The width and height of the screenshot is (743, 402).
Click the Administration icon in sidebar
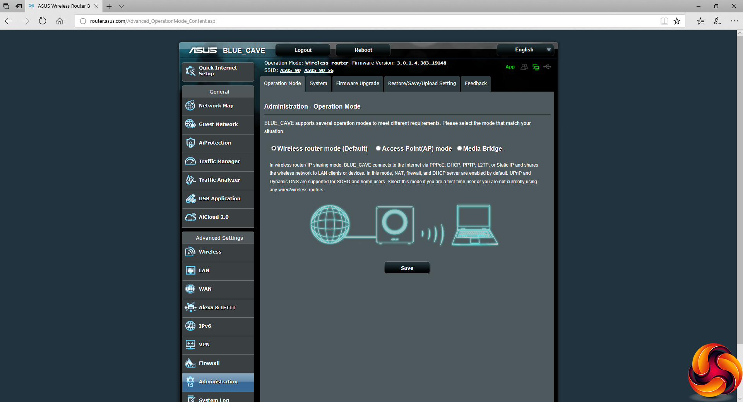[190, 382]
